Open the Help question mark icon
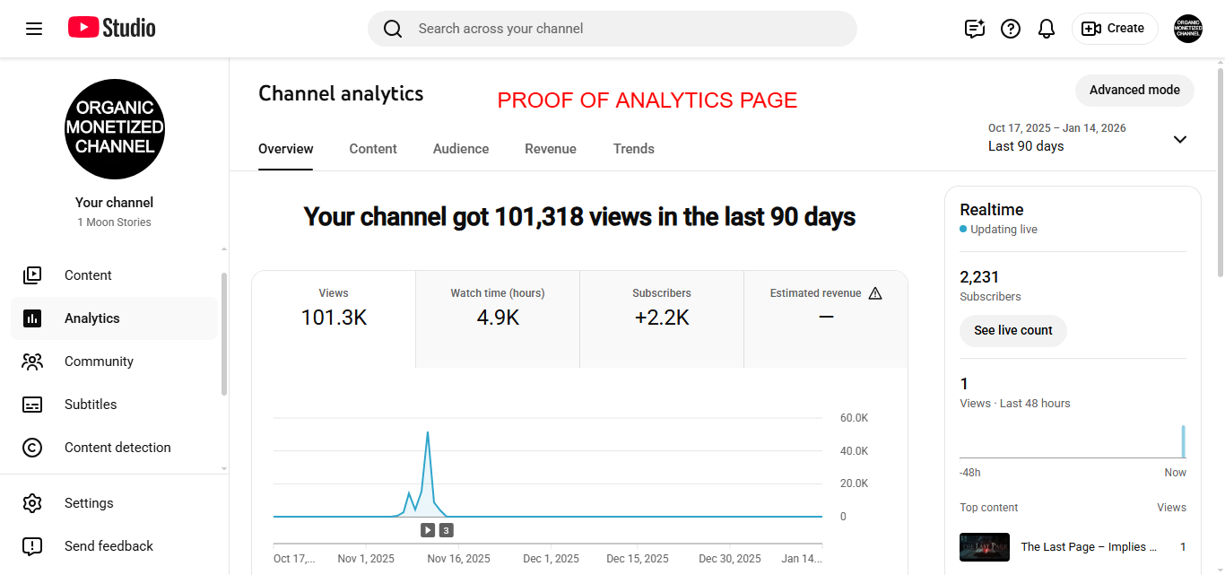Viewport: 1225px width, 575px height. pyautogui.click(x=1011, y=29)
